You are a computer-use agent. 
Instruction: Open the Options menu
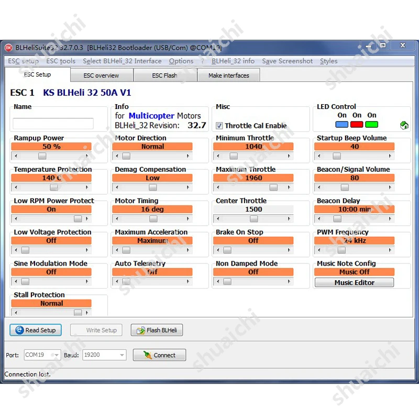pos(181,61)
